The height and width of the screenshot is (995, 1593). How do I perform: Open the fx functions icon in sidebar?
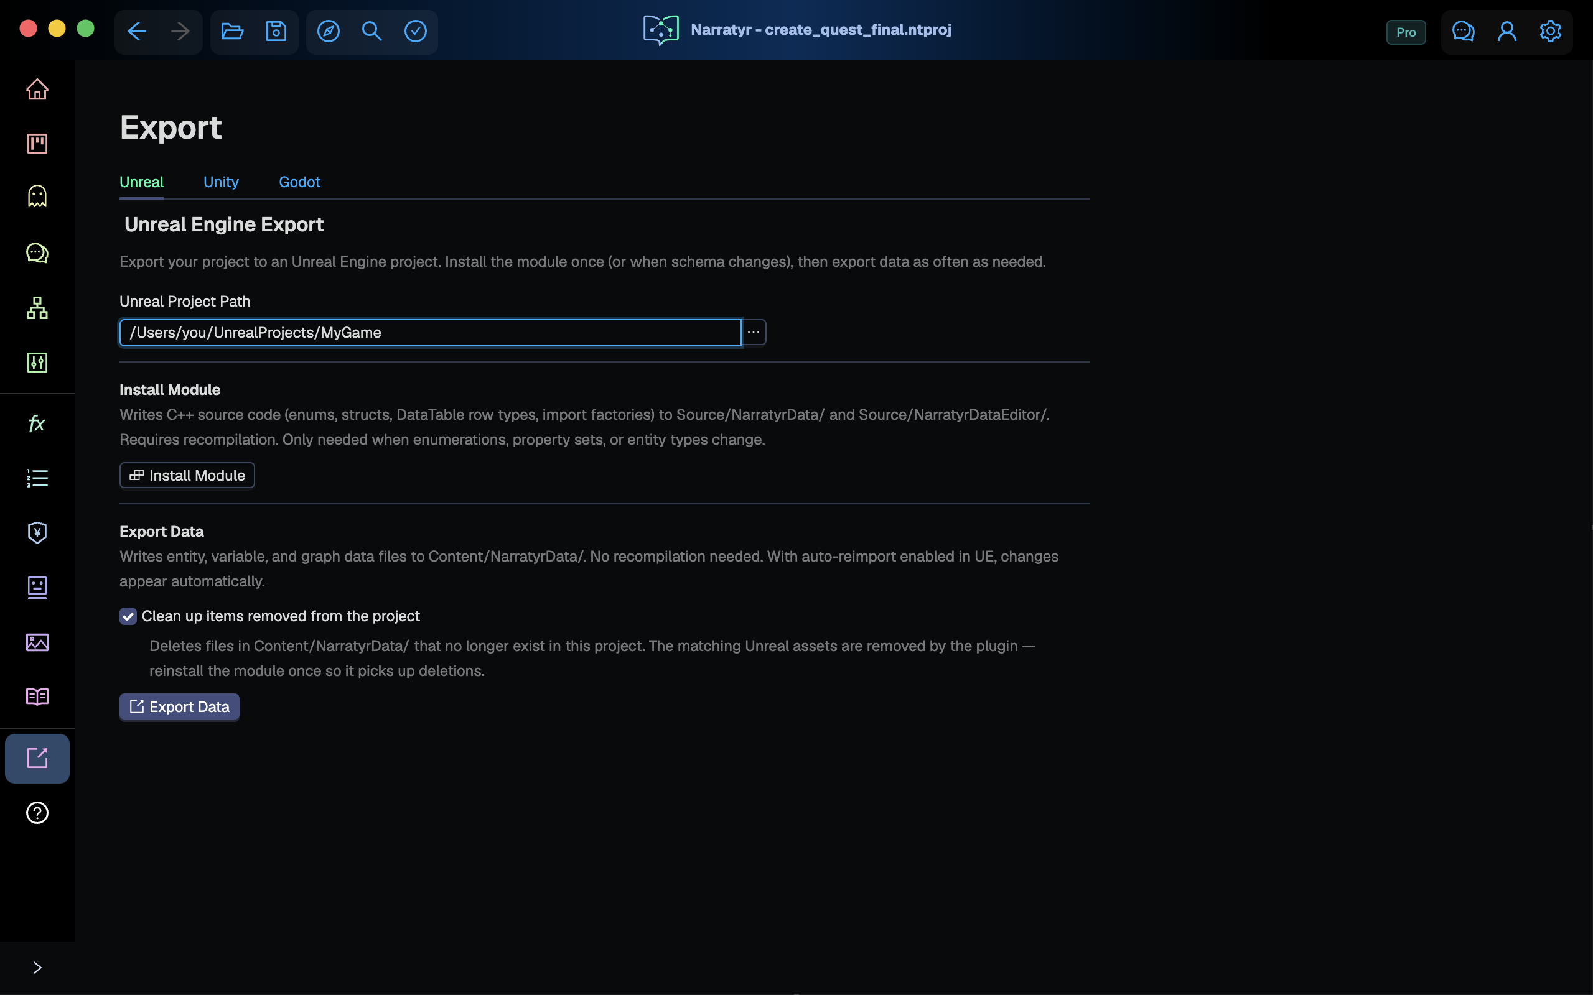[x=37, y=423]
